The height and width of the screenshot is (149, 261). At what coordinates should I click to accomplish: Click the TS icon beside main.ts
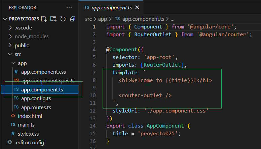[13, 125]
